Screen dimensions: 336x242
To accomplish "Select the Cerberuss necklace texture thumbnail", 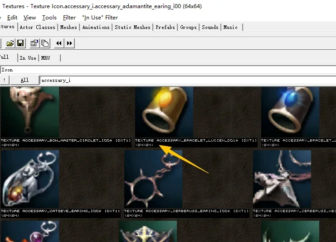I will click(282, 179).
